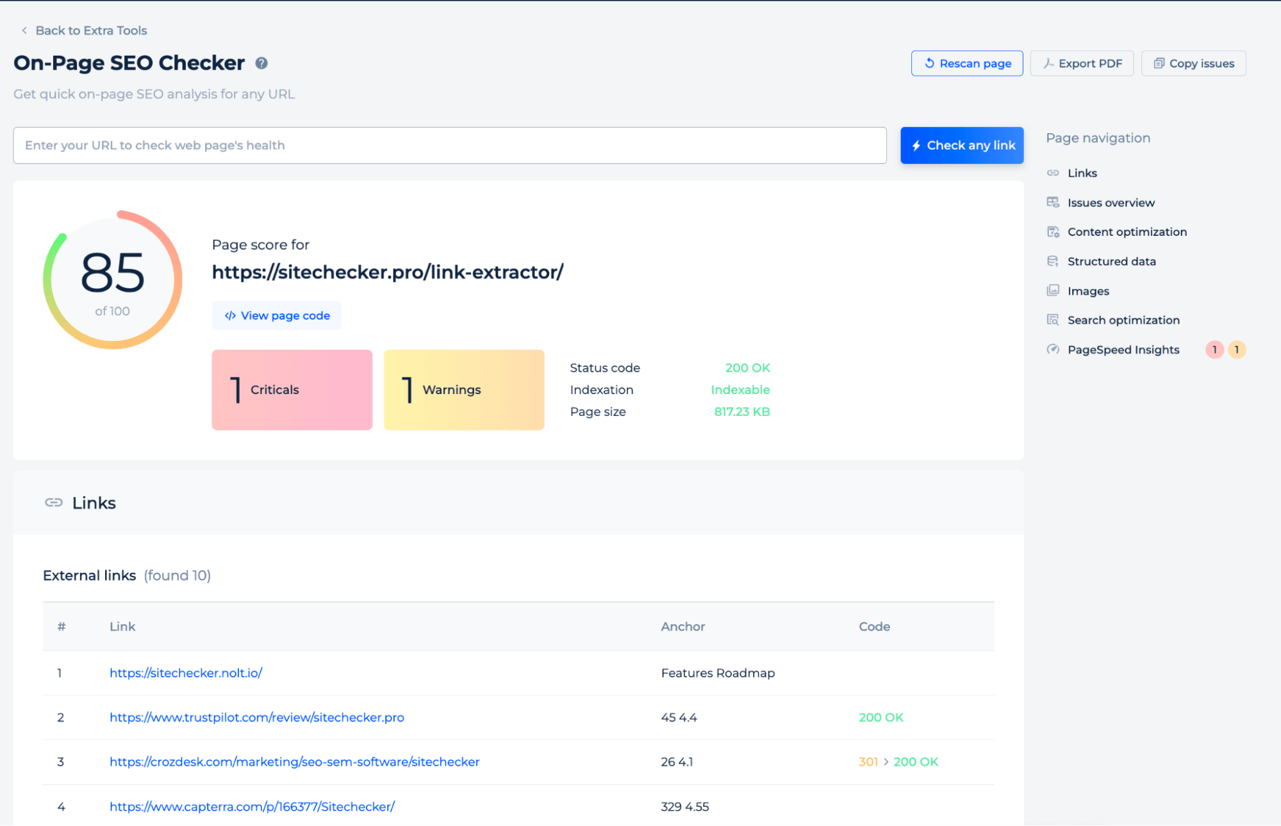
Task: Click the 817.23 KB page size value
Action: pyautogui.click(x=742, y=411)
